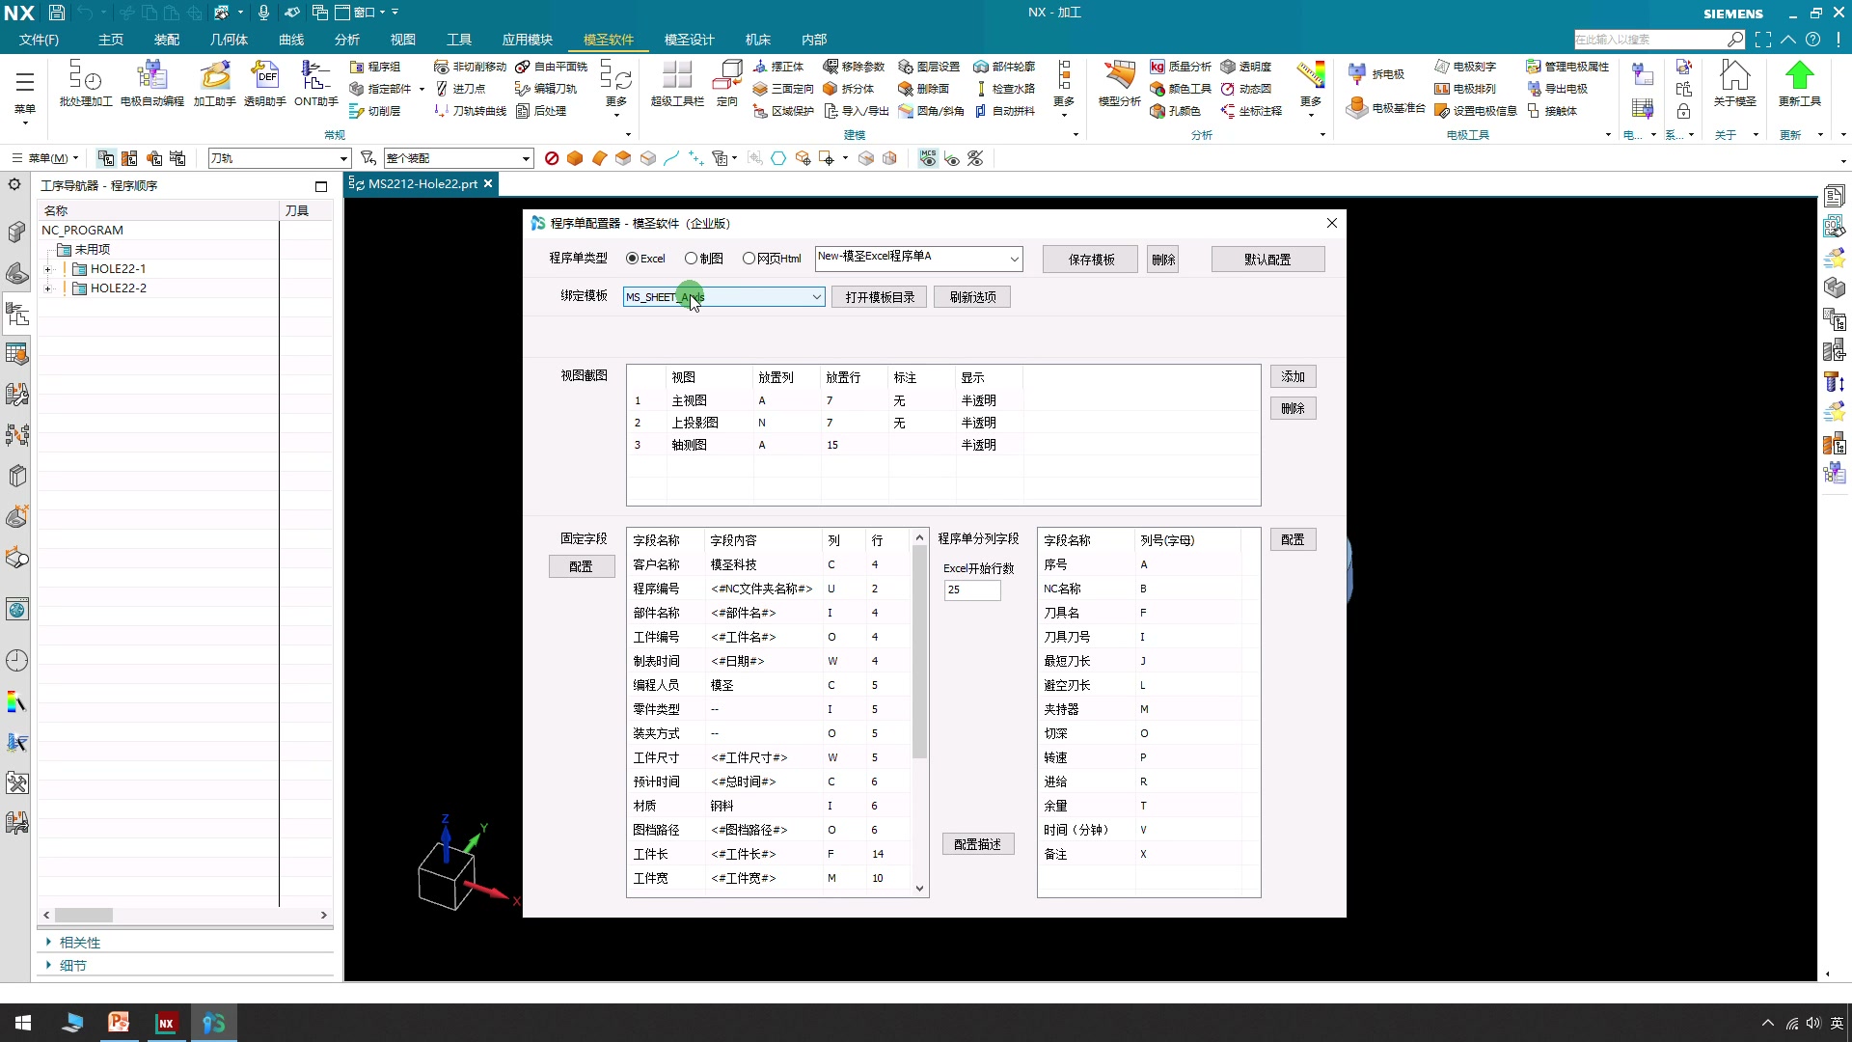This screenshot has height=1042, width=1852.
Task: Click the ribbon search input box
Action: (x=1650, y=40)
